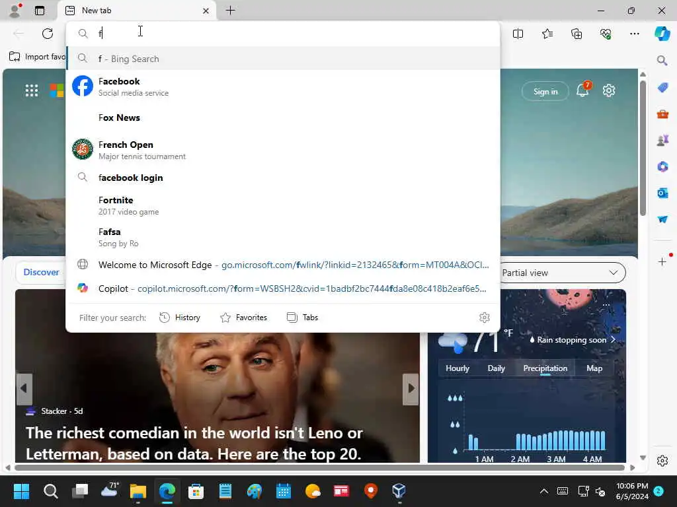Open richest comedian news headline
This screenshot has height=507, width=677.
tap(194, 443)
